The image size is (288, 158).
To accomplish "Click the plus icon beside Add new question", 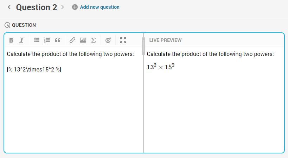I will pyautogui.click(x=75, y=7).
